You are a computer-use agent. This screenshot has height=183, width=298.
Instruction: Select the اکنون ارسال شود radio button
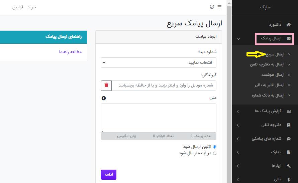(x=215, y=147)
